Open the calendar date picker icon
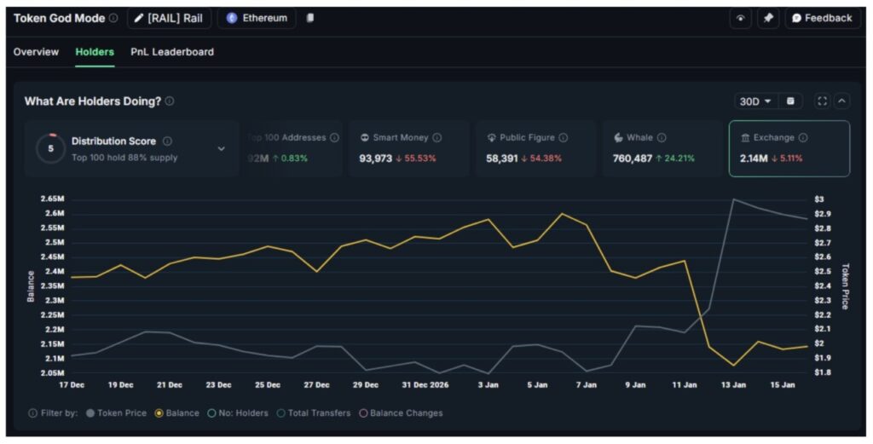Screen dimensions: 873x444 coord(790,101)
